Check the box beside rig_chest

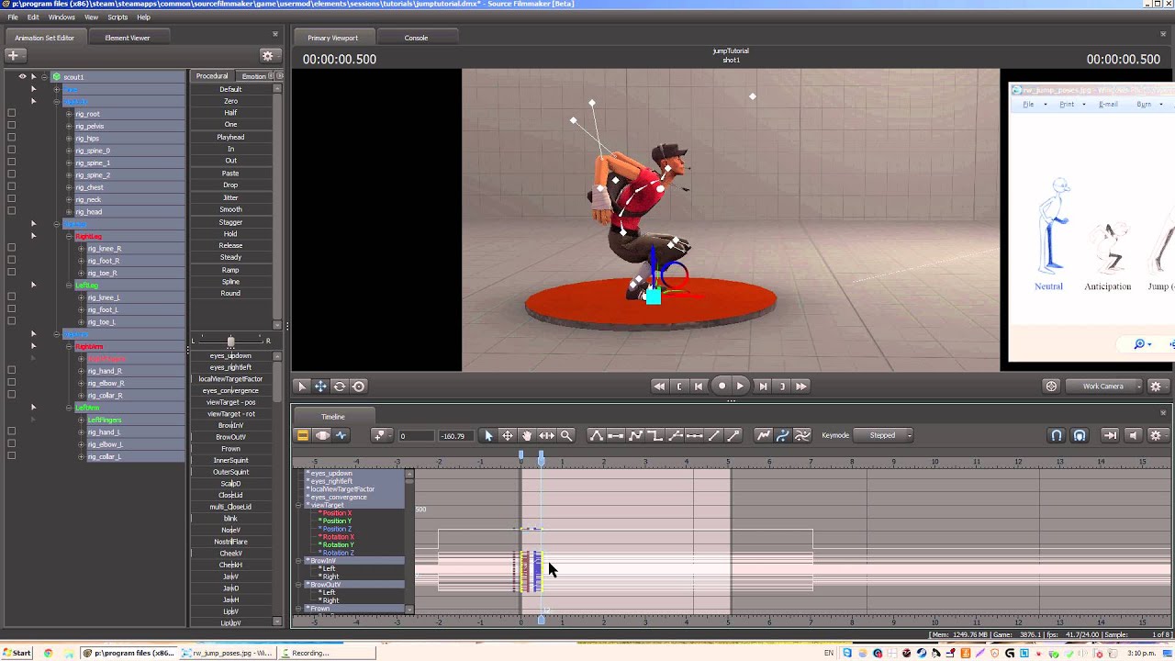click(11, 186)
